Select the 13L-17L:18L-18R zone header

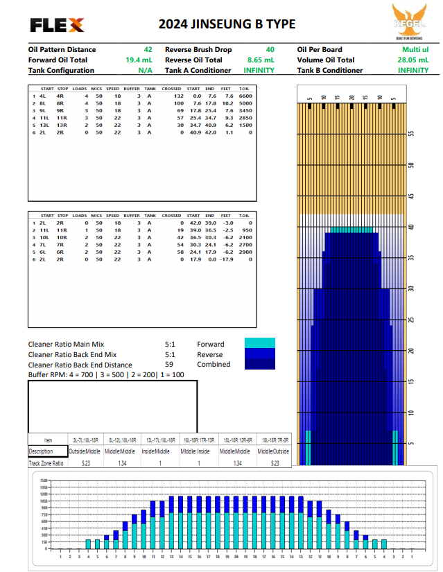[161, 440]
